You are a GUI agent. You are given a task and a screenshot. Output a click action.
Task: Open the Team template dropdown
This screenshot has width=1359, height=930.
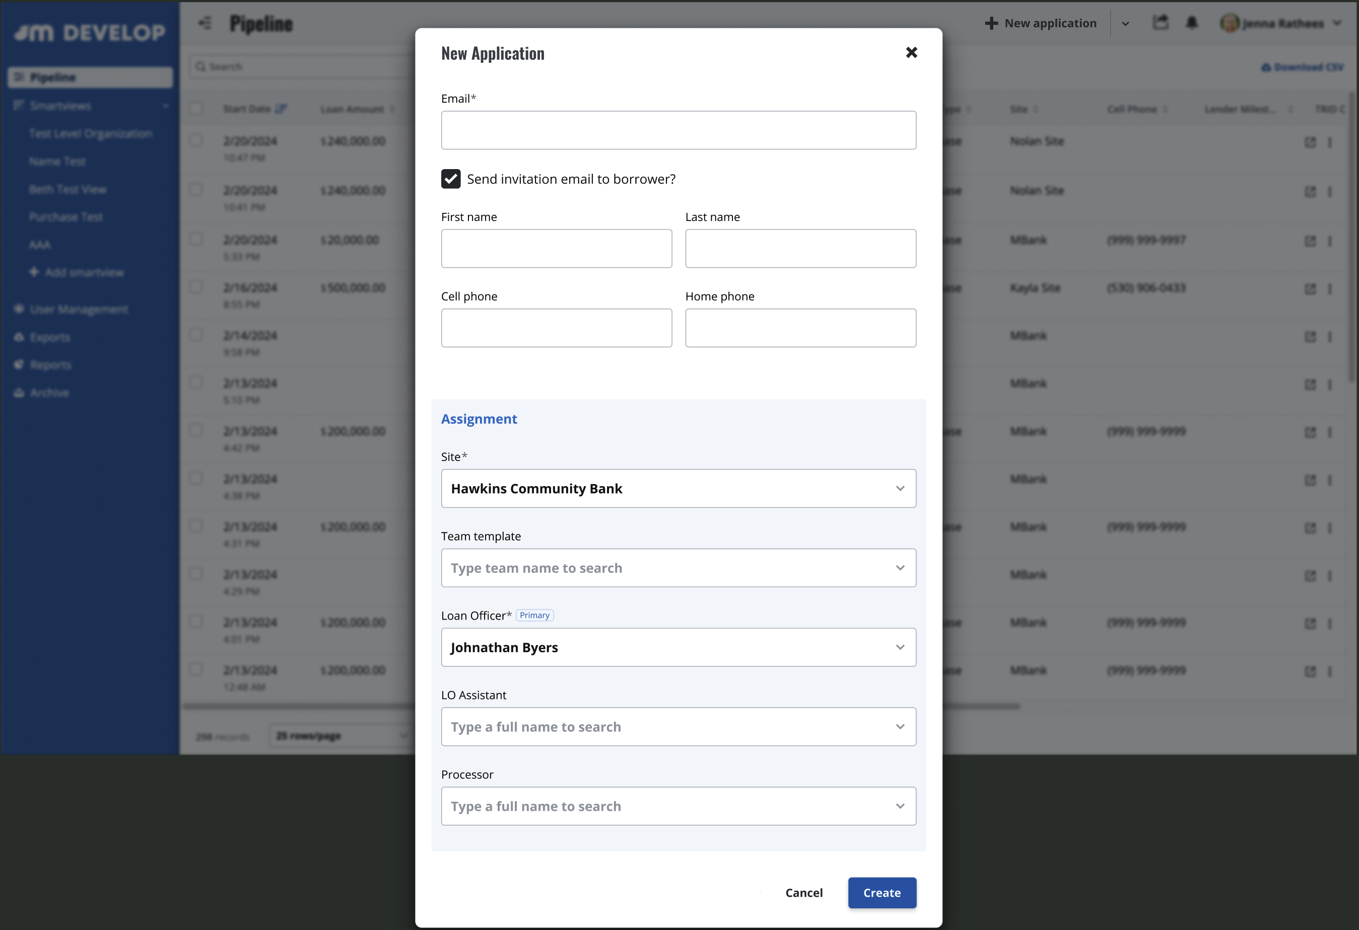pyautogui.click(x=678, y=568)
